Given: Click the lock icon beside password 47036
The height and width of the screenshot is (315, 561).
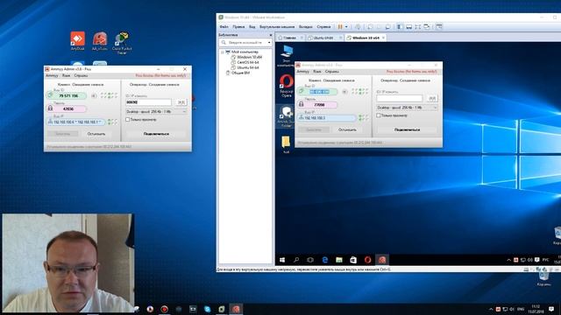Looking at the screenshot, I should click(50, 108).
